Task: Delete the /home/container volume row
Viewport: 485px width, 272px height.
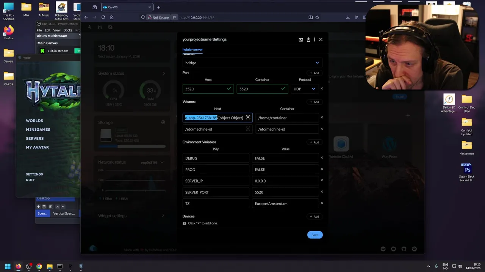Action: pos(322,117)
